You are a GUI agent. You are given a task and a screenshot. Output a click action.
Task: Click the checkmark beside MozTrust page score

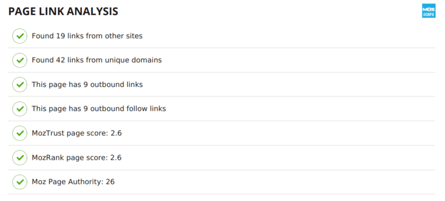[20, 133]
